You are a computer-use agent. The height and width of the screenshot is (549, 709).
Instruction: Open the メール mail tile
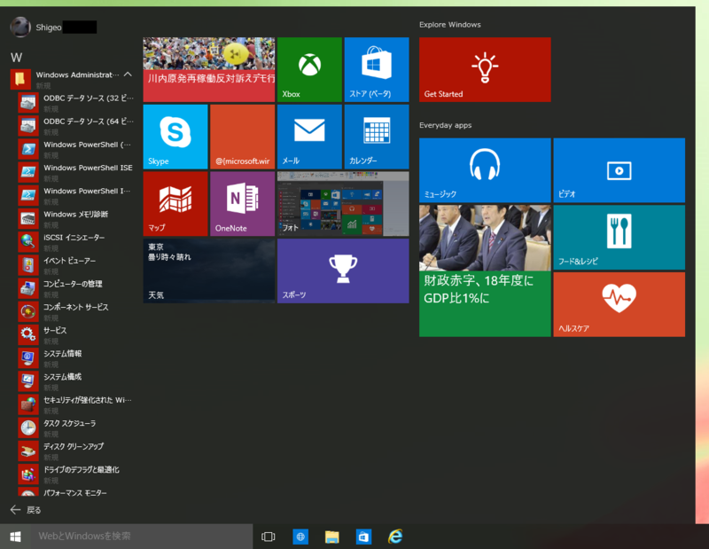pyautogui.click(x=309, y=137)
